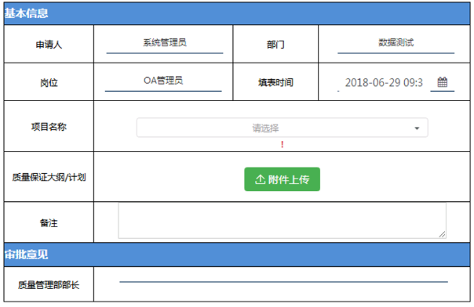
Task: Open the calendar date picker icon
Action: pyautogui.click(x=443, y=82)
